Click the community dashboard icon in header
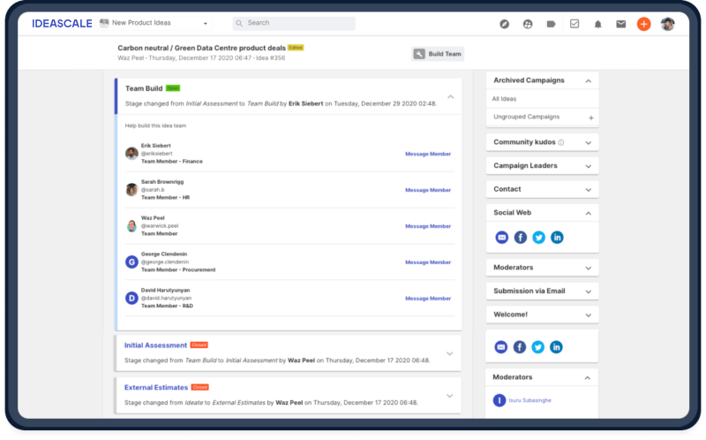 click(528, 24)
